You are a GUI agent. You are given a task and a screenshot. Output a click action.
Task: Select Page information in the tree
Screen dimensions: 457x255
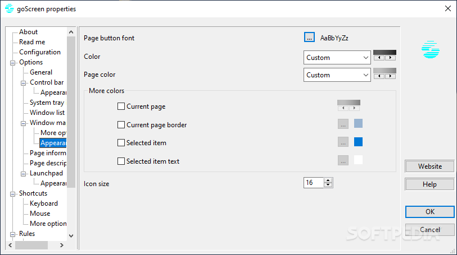pyautogui.click(x=48, y=153)
